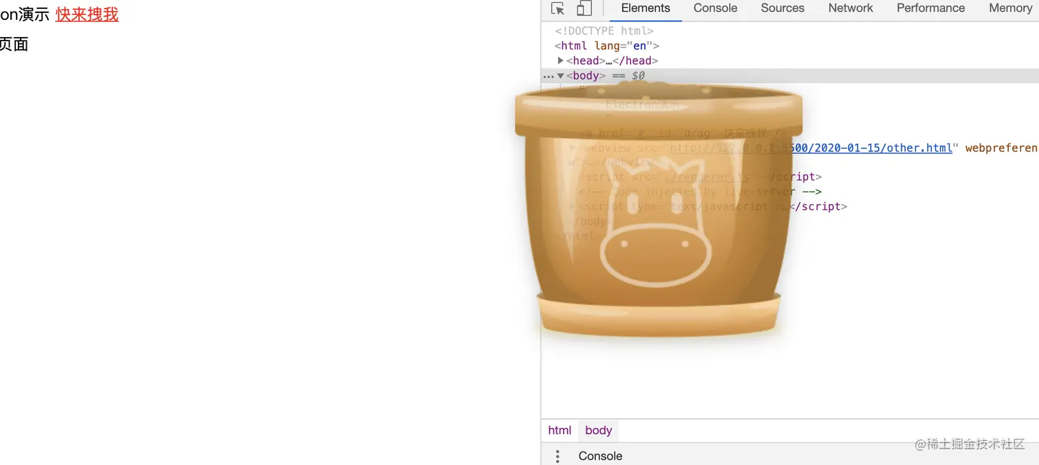Viewport: 1039px width, 465px height.
Task: Select the html lang="en" node
Action: (607, 46)
